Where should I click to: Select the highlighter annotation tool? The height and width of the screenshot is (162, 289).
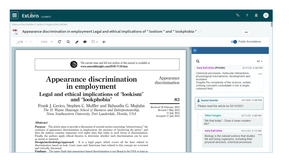click(x=77, y=42)
